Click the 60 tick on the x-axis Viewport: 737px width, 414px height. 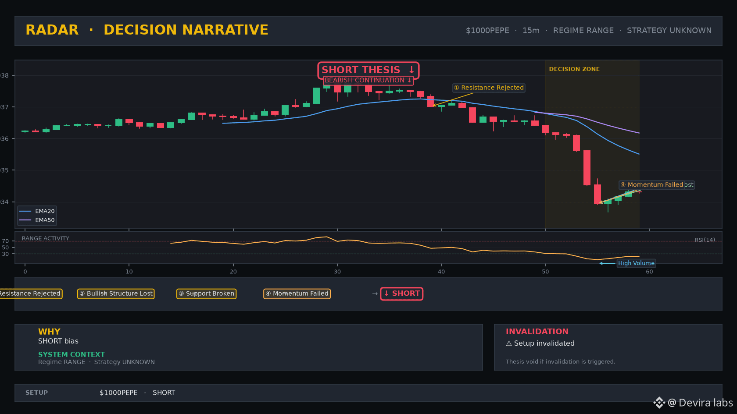click(x=649, y=272)
